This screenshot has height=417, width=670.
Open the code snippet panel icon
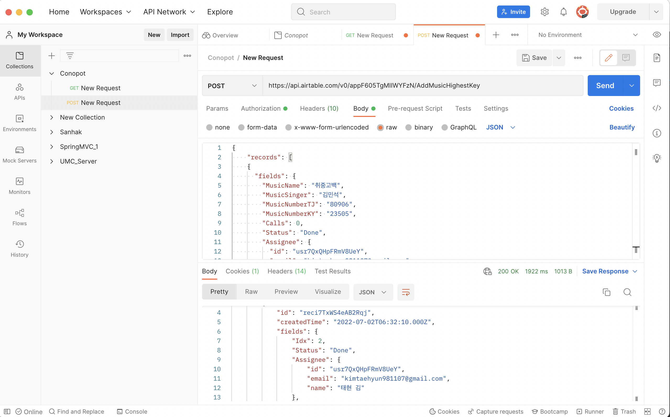(x=657, y=108)
